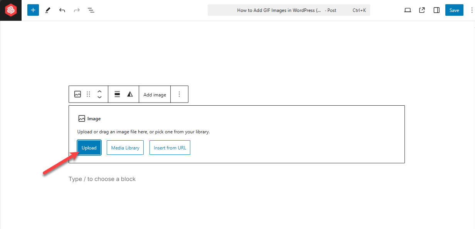Open preview options via the laptop icon

pos(407,10)
